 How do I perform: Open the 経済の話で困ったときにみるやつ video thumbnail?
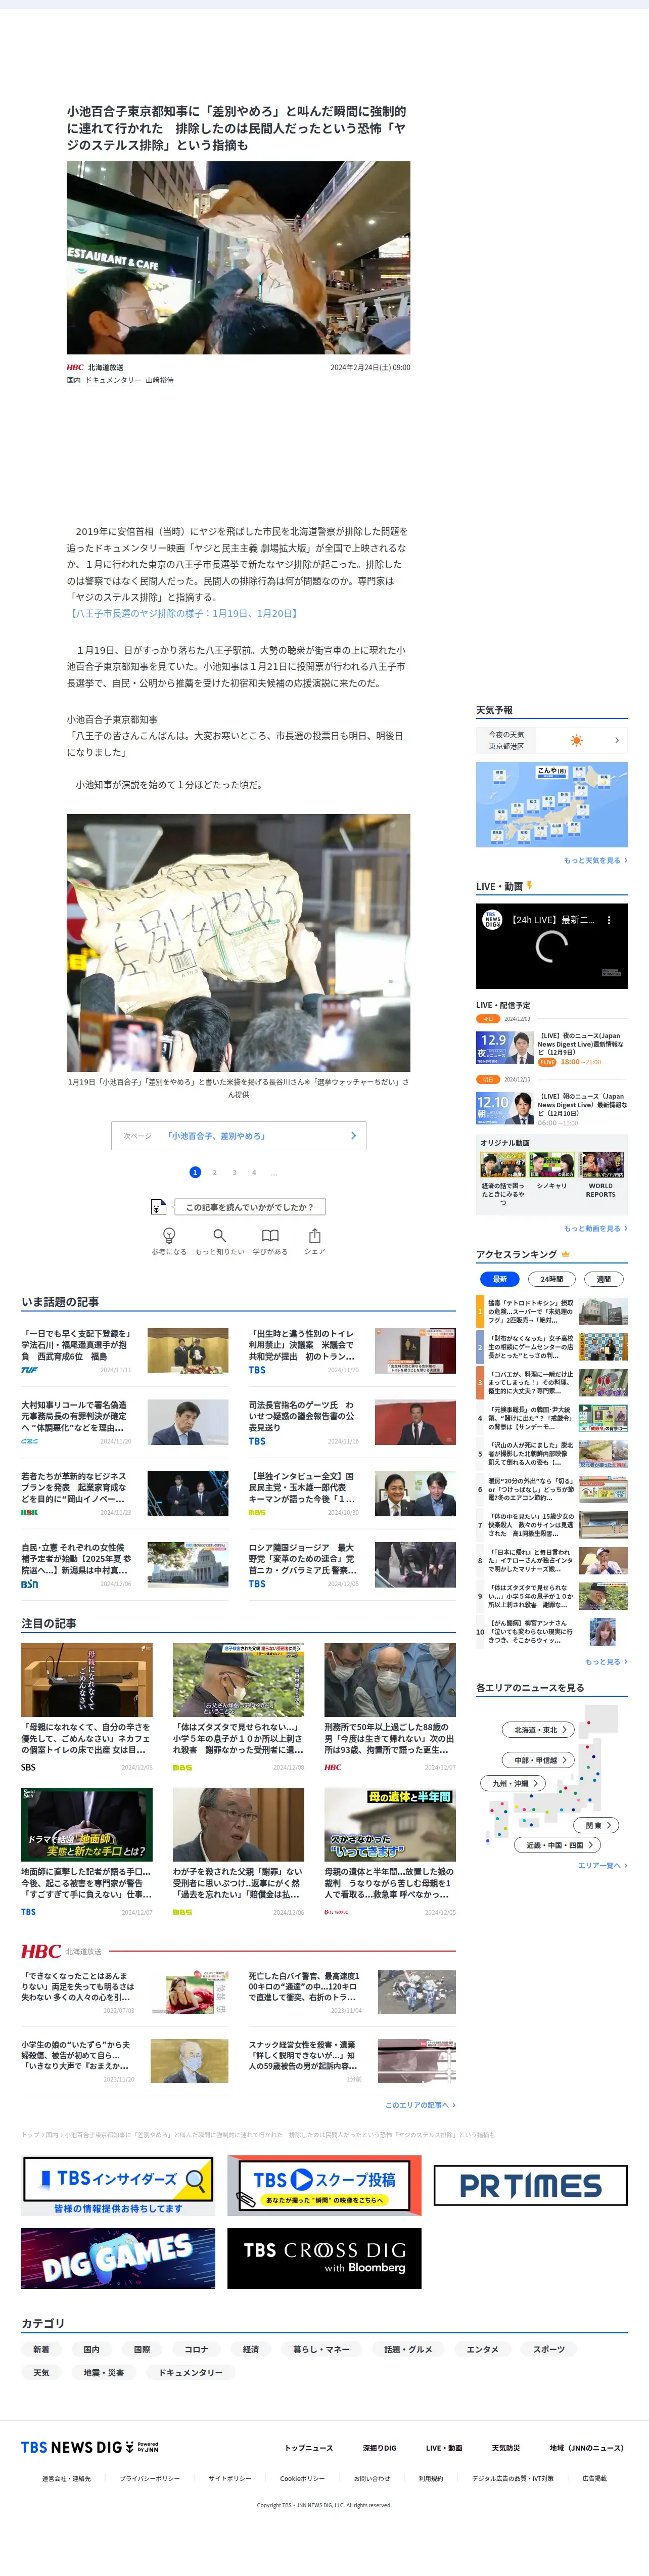click(503, 1164)
